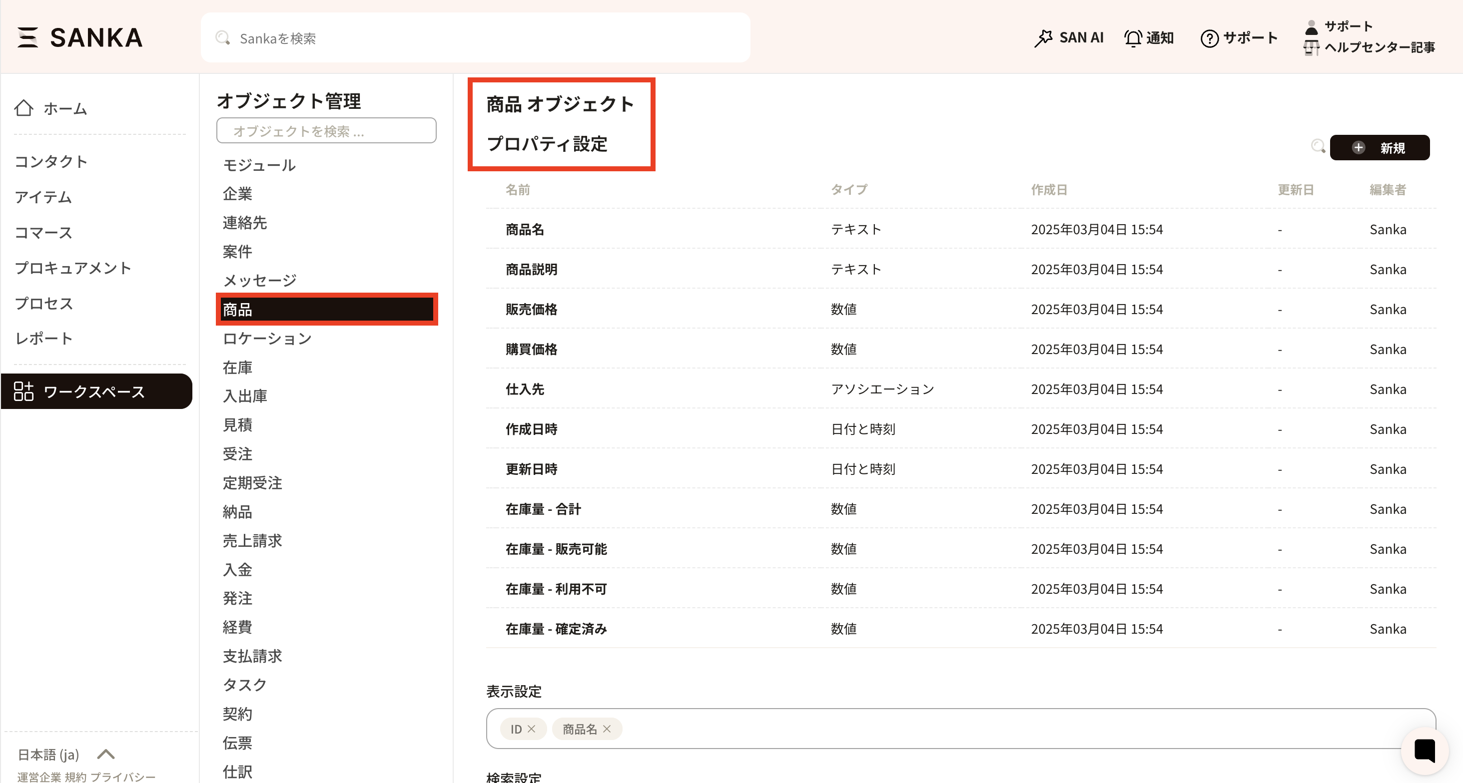Open the 販売価格 property row

[531, 310]
